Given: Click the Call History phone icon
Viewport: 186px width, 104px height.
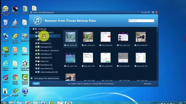Looking at the screenshot, I should point(39,54).
